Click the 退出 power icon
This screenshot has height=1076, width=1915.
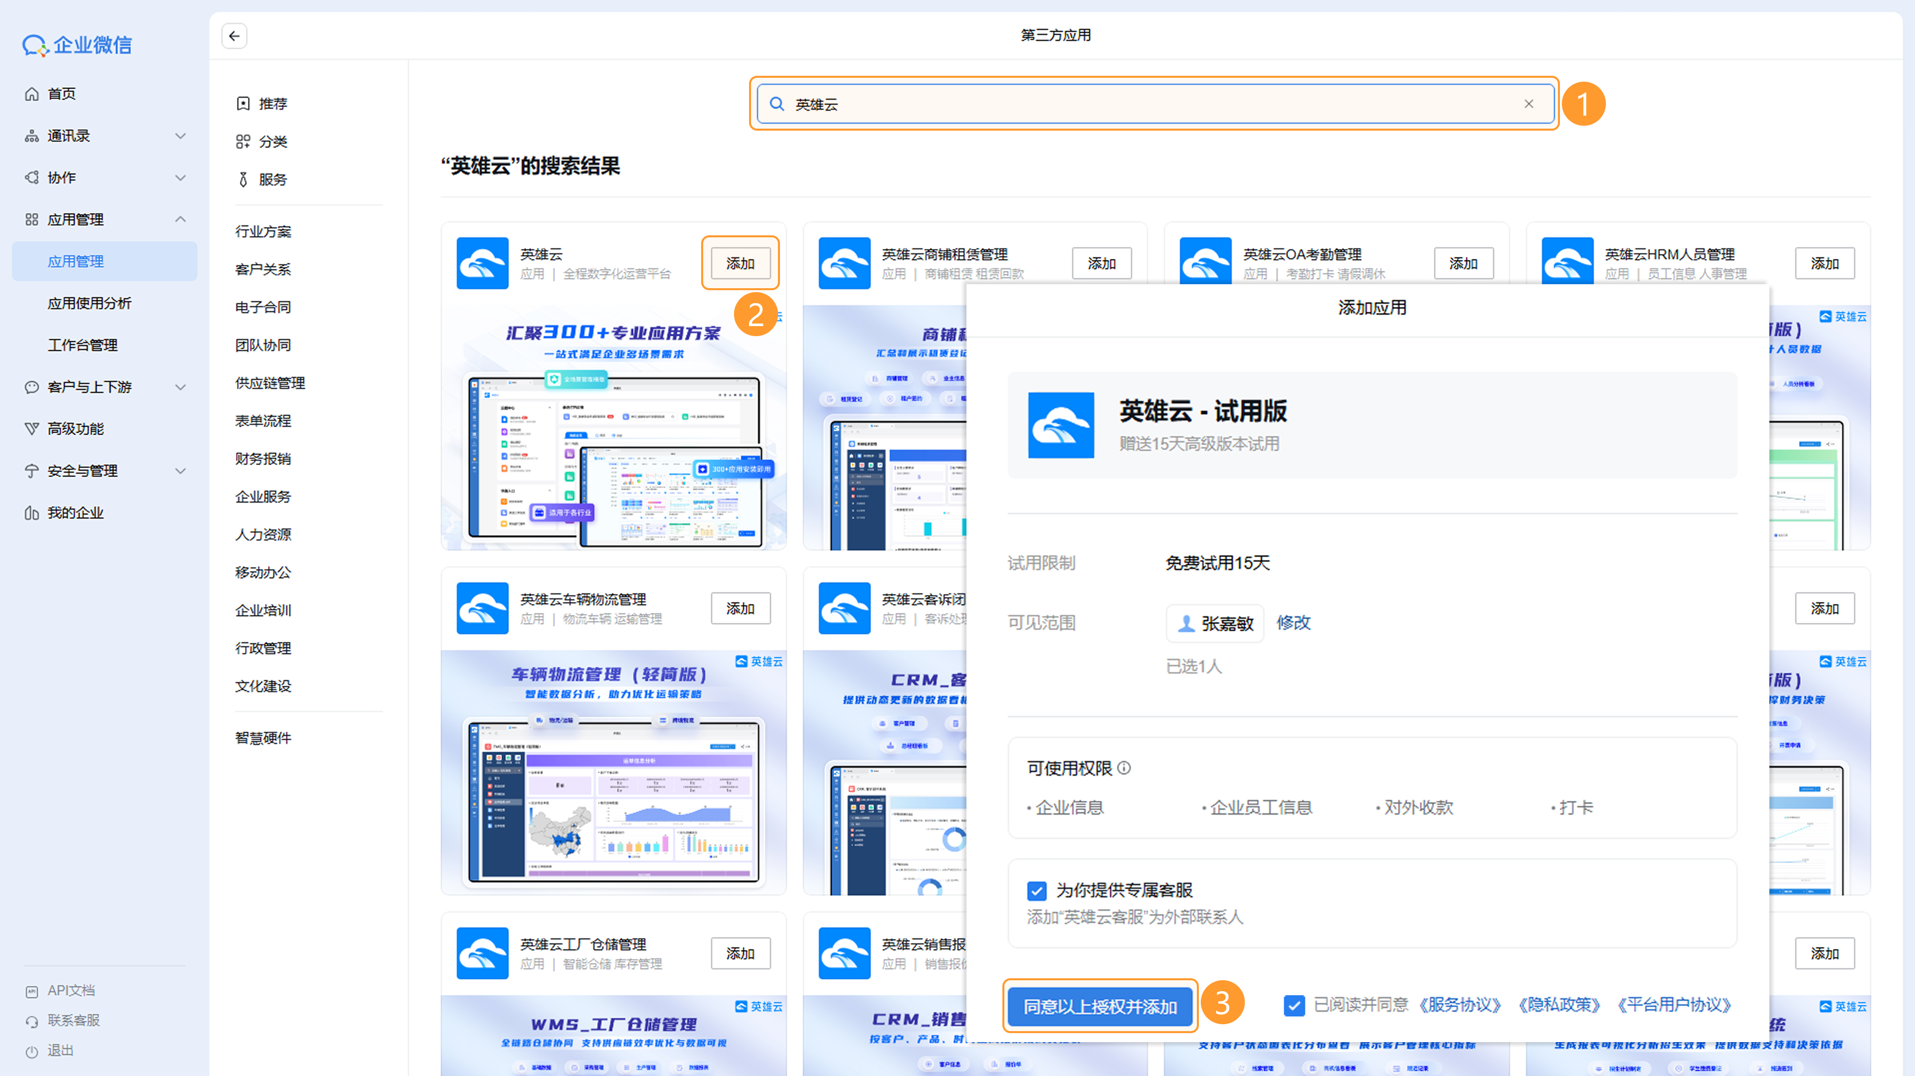click(x=31, y=1052)
